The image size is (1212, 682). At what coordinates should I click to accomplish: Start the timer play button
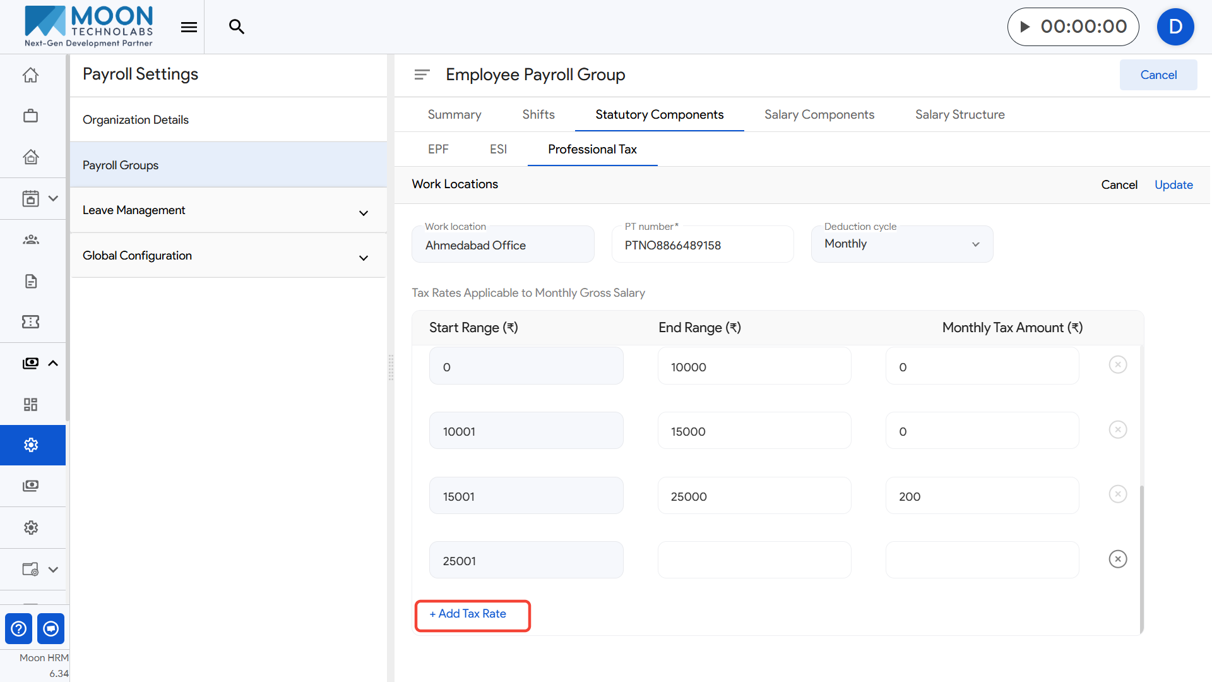tap(1025, 27)
